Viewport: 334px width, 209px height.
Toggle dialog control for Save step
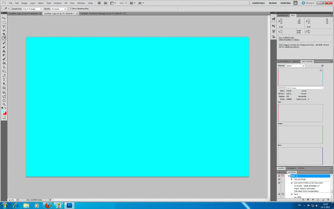283,194
